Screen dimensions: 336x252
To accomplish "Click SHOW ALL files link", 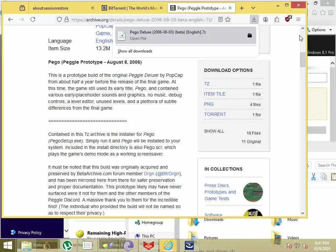I will click(x=214, y=131).
